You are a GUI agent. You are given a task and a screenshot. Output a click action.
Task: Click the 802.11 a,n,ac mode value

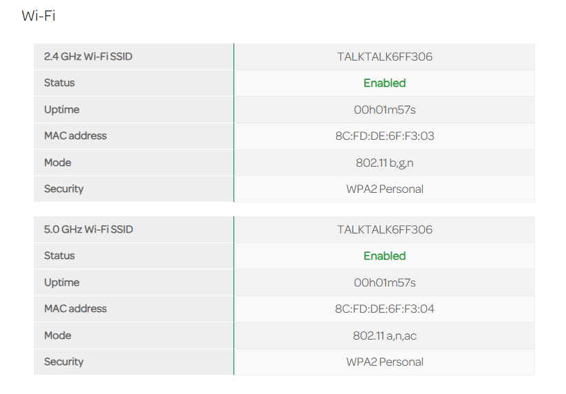pyautogui.click(x=384, y=335)
